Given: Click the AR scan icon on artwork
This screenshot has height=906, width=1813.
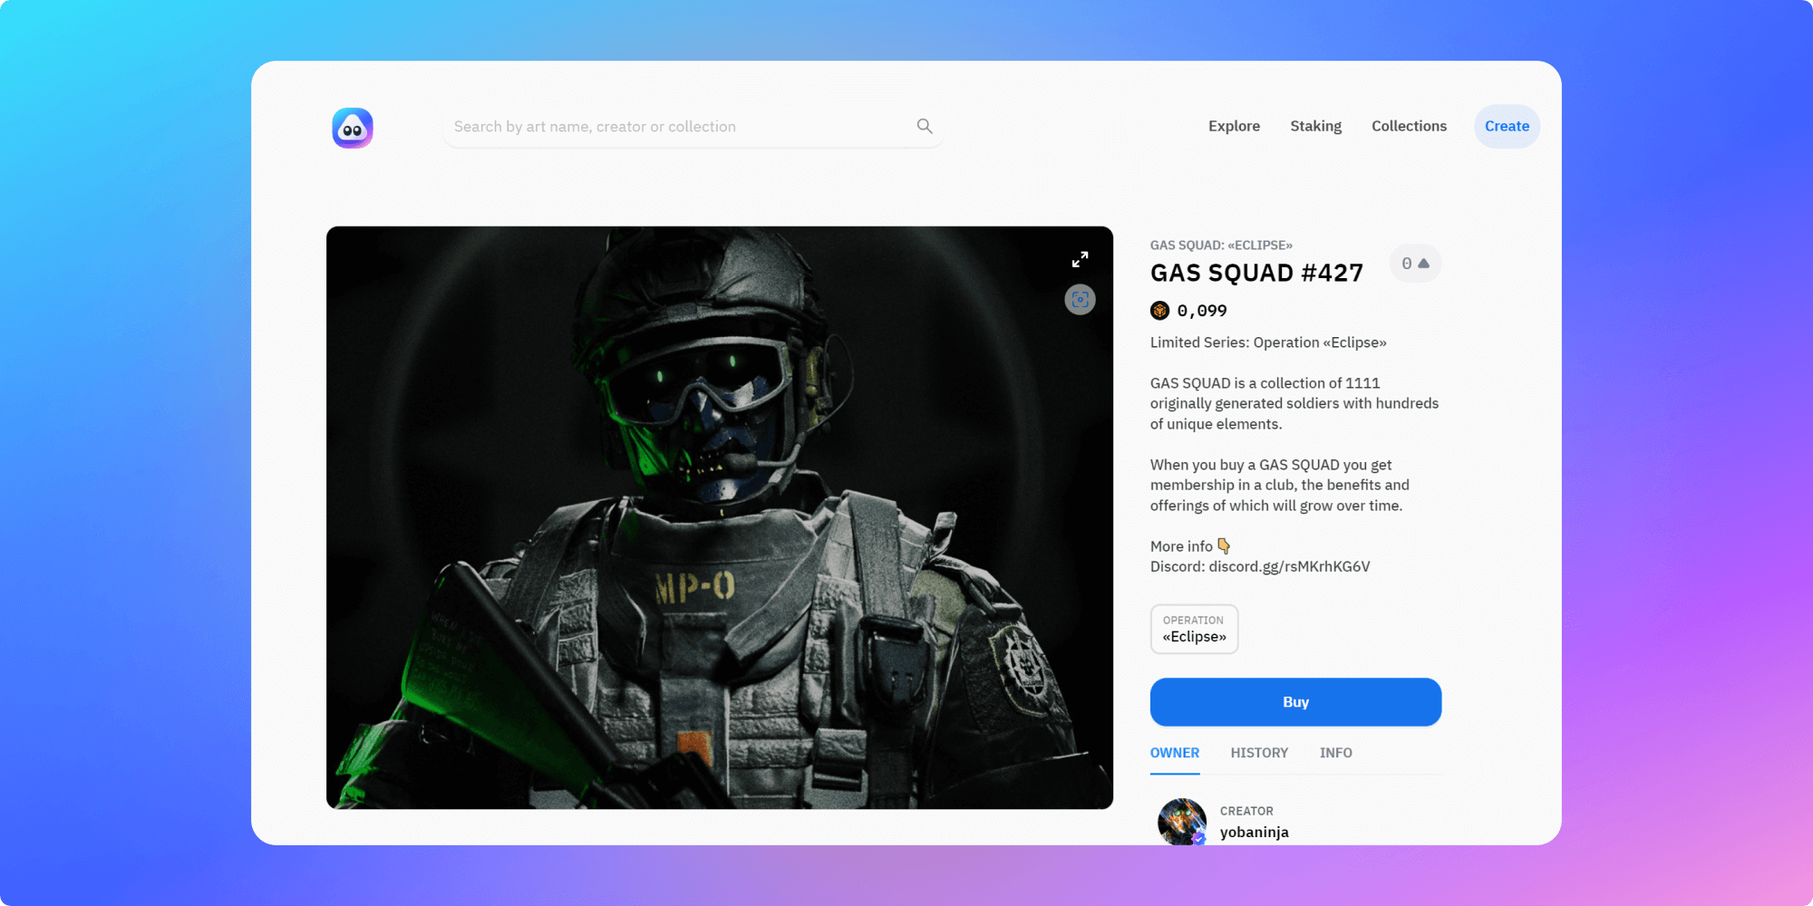Looking at the screenshot, I should coord(1080,300).
